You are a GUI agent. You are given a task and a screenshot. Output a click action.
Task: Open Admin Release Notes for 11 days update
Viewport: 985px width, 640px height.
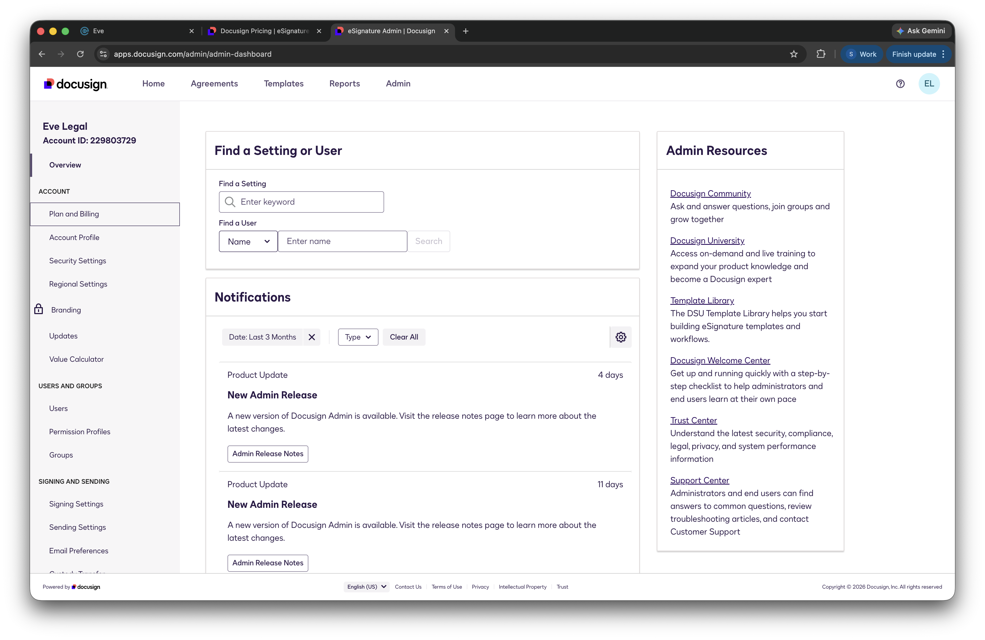(268, 563)
